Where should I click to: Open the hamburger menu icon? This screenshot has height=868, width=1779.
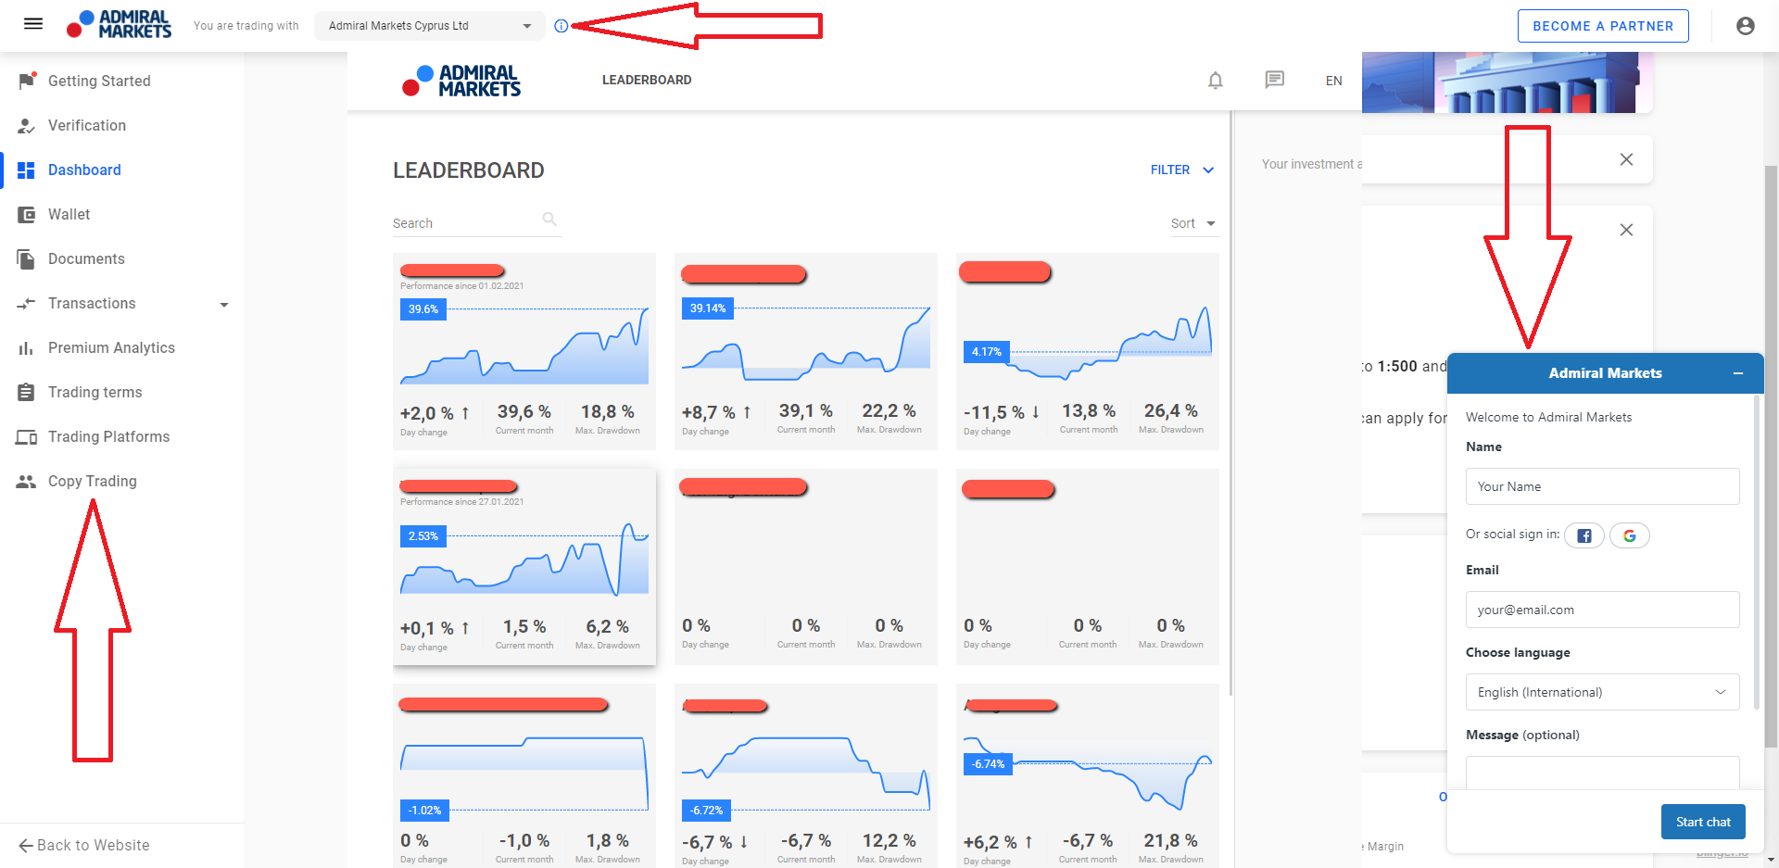pos(33,24)
